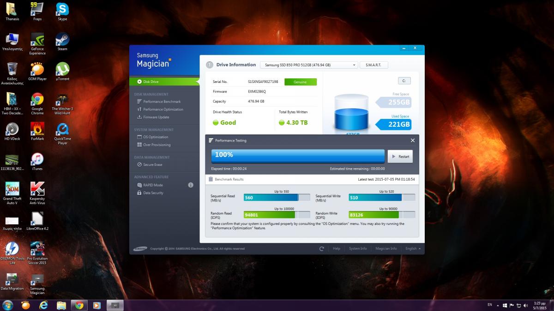Click the blue disk usage cylinder graphic
The height and width of the screenshot is (311, 554).
(351, 113)
